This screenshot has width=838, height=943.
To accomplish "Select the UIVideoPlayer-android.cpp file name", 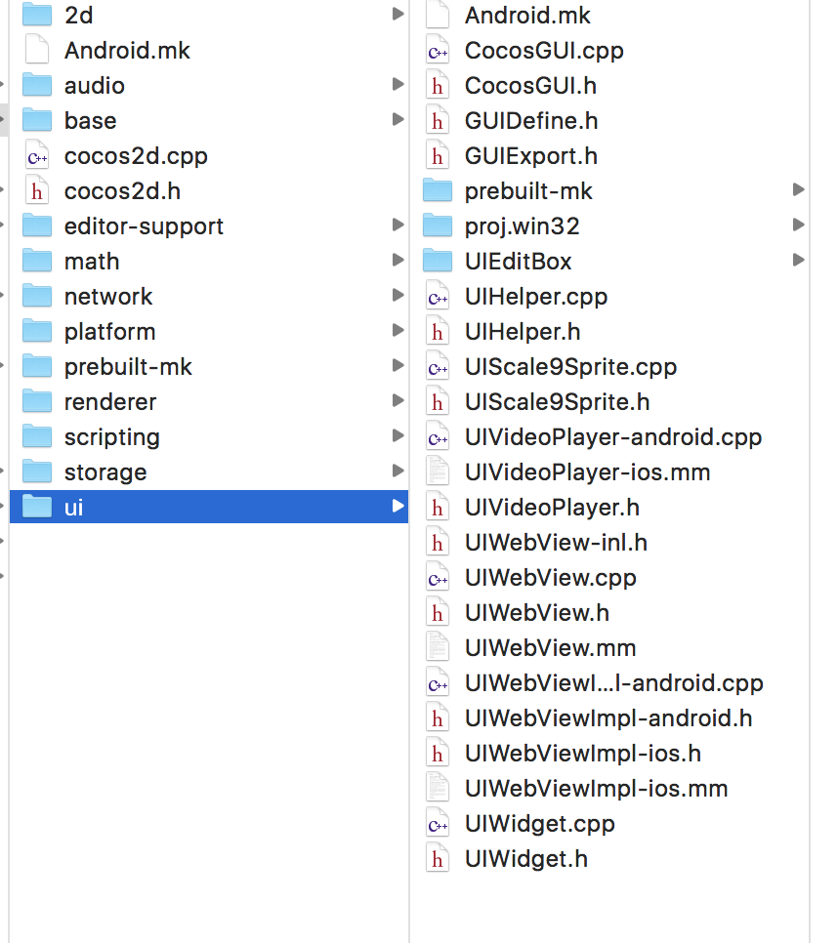I will [x=613, y=437].
